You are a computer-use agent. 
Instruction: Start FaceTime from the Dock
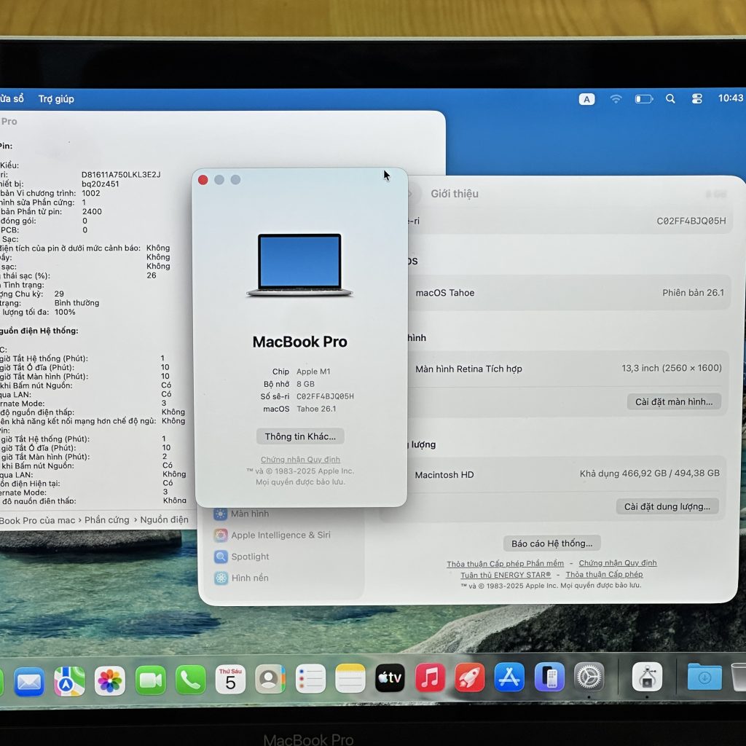[x=151, y=678]
